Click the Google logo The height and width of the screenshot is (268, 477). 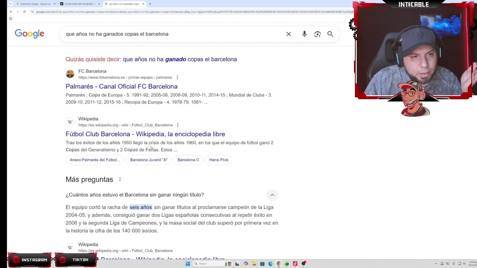coord(29,33)
